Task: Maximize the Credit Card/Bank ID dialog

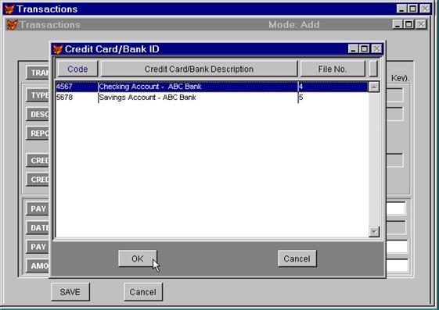Action: coord(364,49)
